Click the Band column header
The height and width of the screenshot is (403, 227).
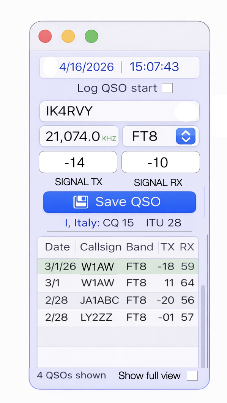click(x=140, y=247)
